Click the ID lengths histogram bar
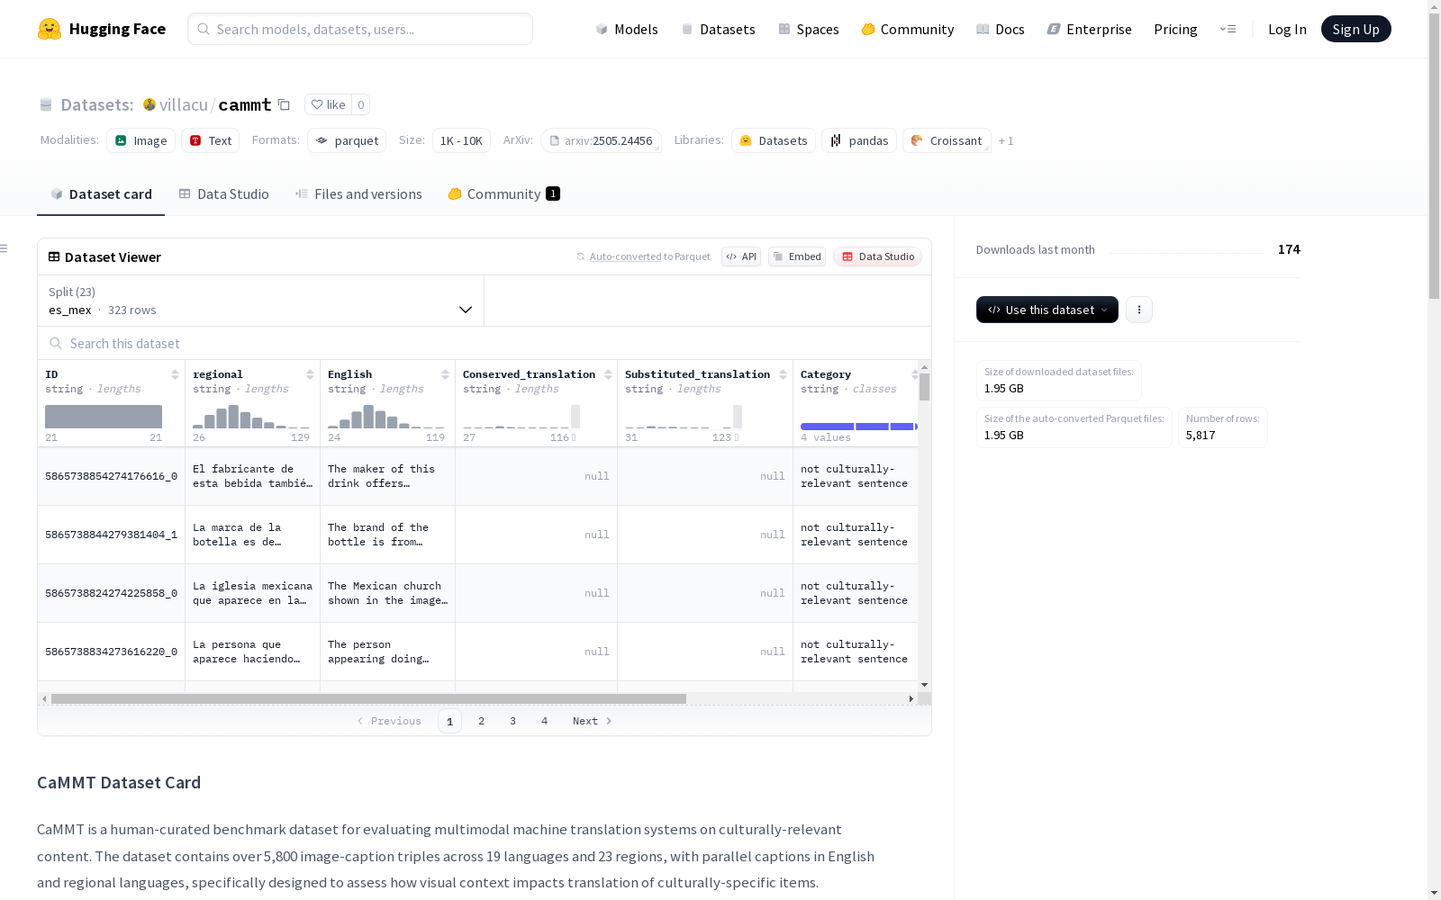 click(x=104, y=417)
